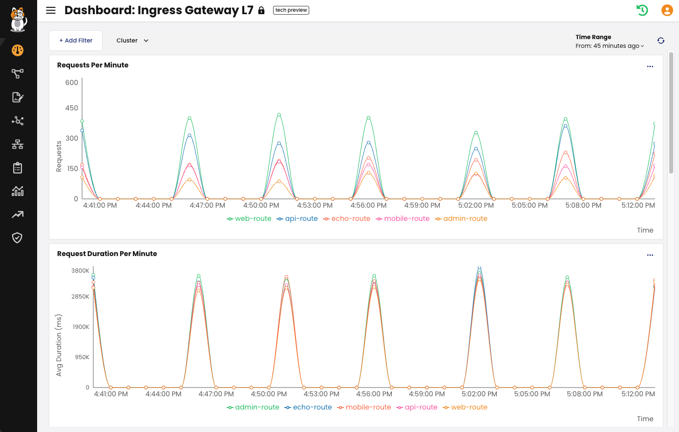The image size is (679, 432).
Task: Select the service mesh nodes icon
Action: pos(18,121)
